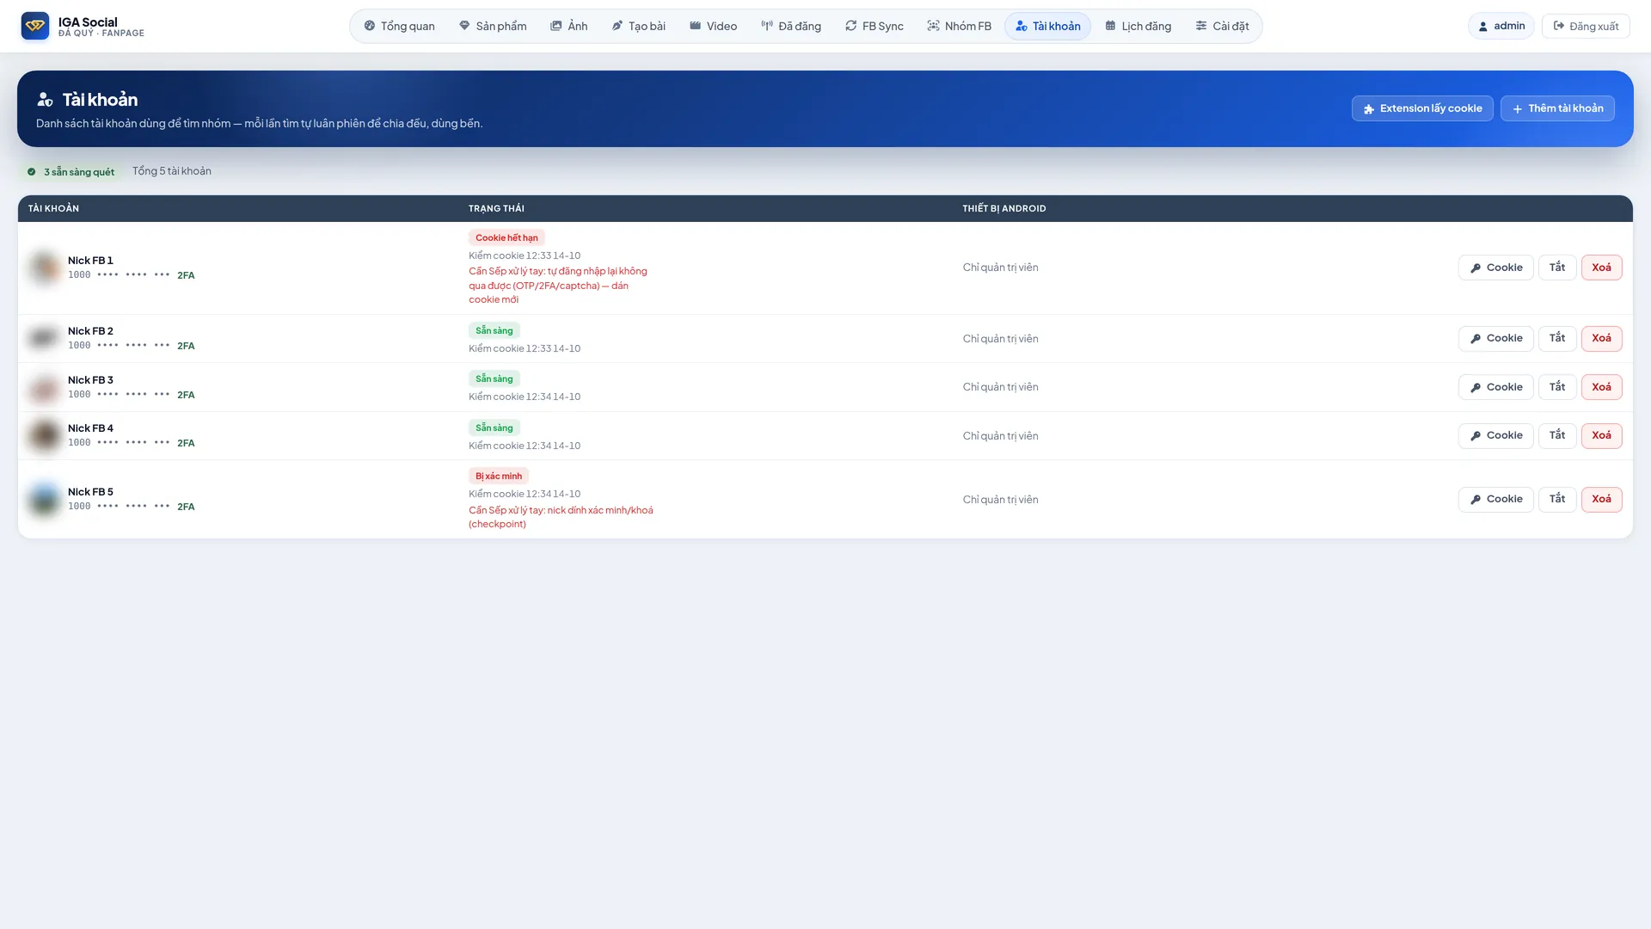The image size is (1651, 929).
Task: Open the Video tab
Action: [x=714, y=26]
